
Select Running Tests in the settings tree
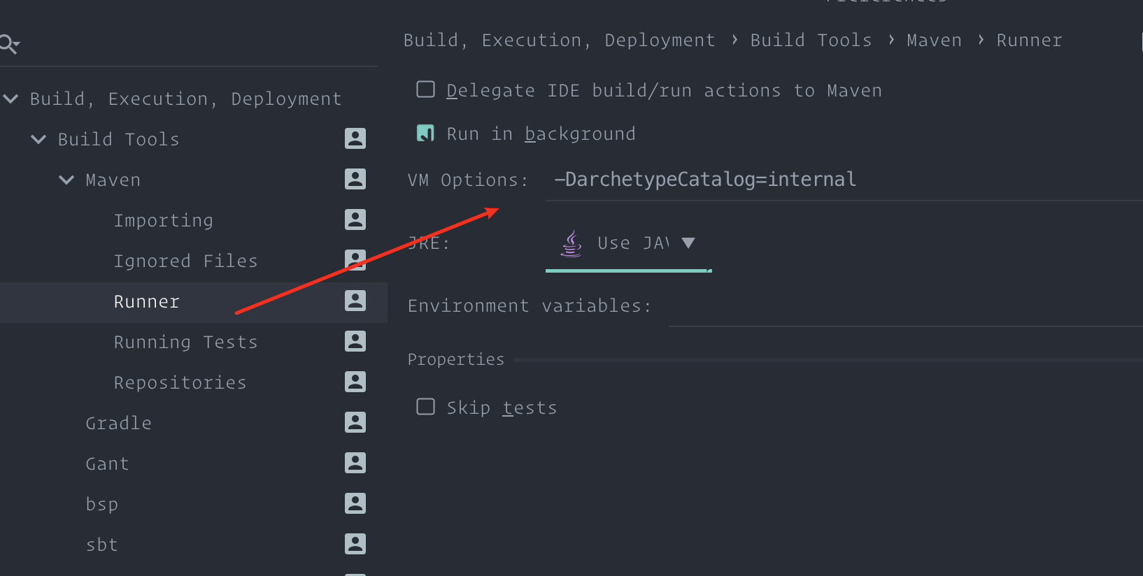click(x=185, y=342)
